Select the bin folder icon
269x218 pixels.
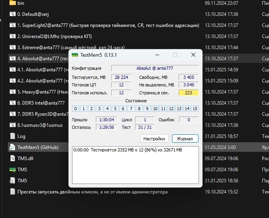coord(12,3)
